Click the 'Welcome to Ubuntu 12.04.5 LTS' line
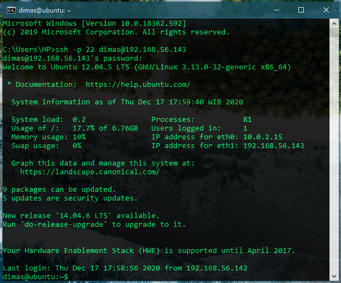Screen dimensions: 341x283 point(146,67)
